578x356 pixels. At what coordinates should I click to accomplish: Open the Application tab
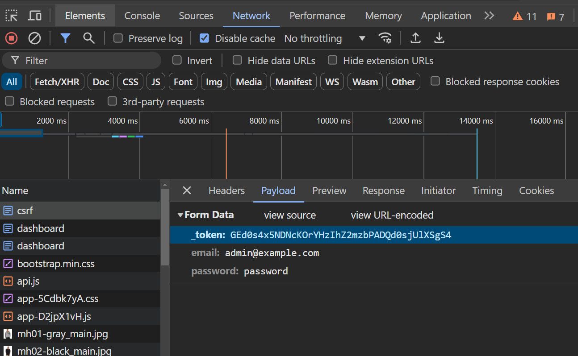click(446, 16)
